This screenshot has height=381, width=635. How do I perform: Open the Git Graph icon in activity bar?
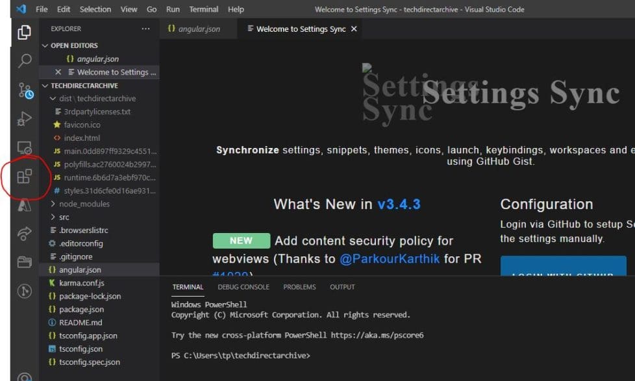[x=24, y=291]
